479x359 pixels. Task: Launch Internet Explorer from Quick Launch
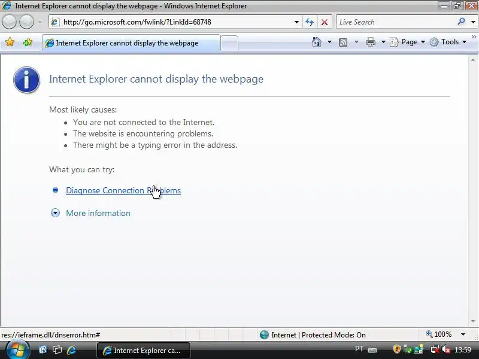(71, 350)
